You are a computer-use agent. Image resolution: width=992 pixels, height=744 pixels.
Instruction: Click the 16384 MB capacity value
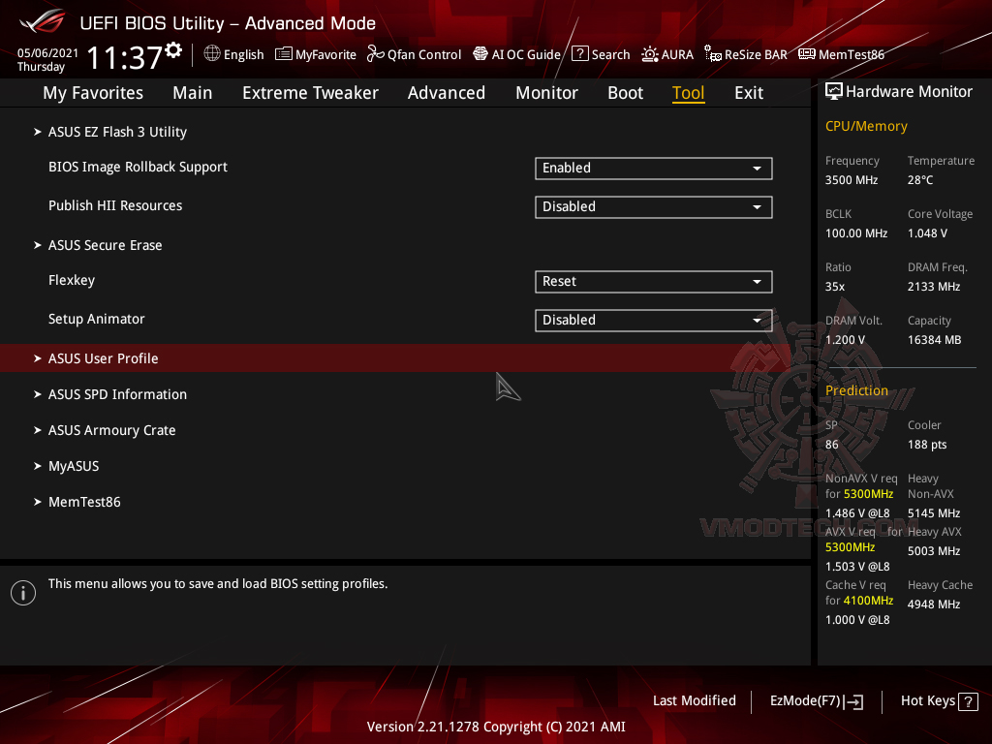tap(935, 340)
